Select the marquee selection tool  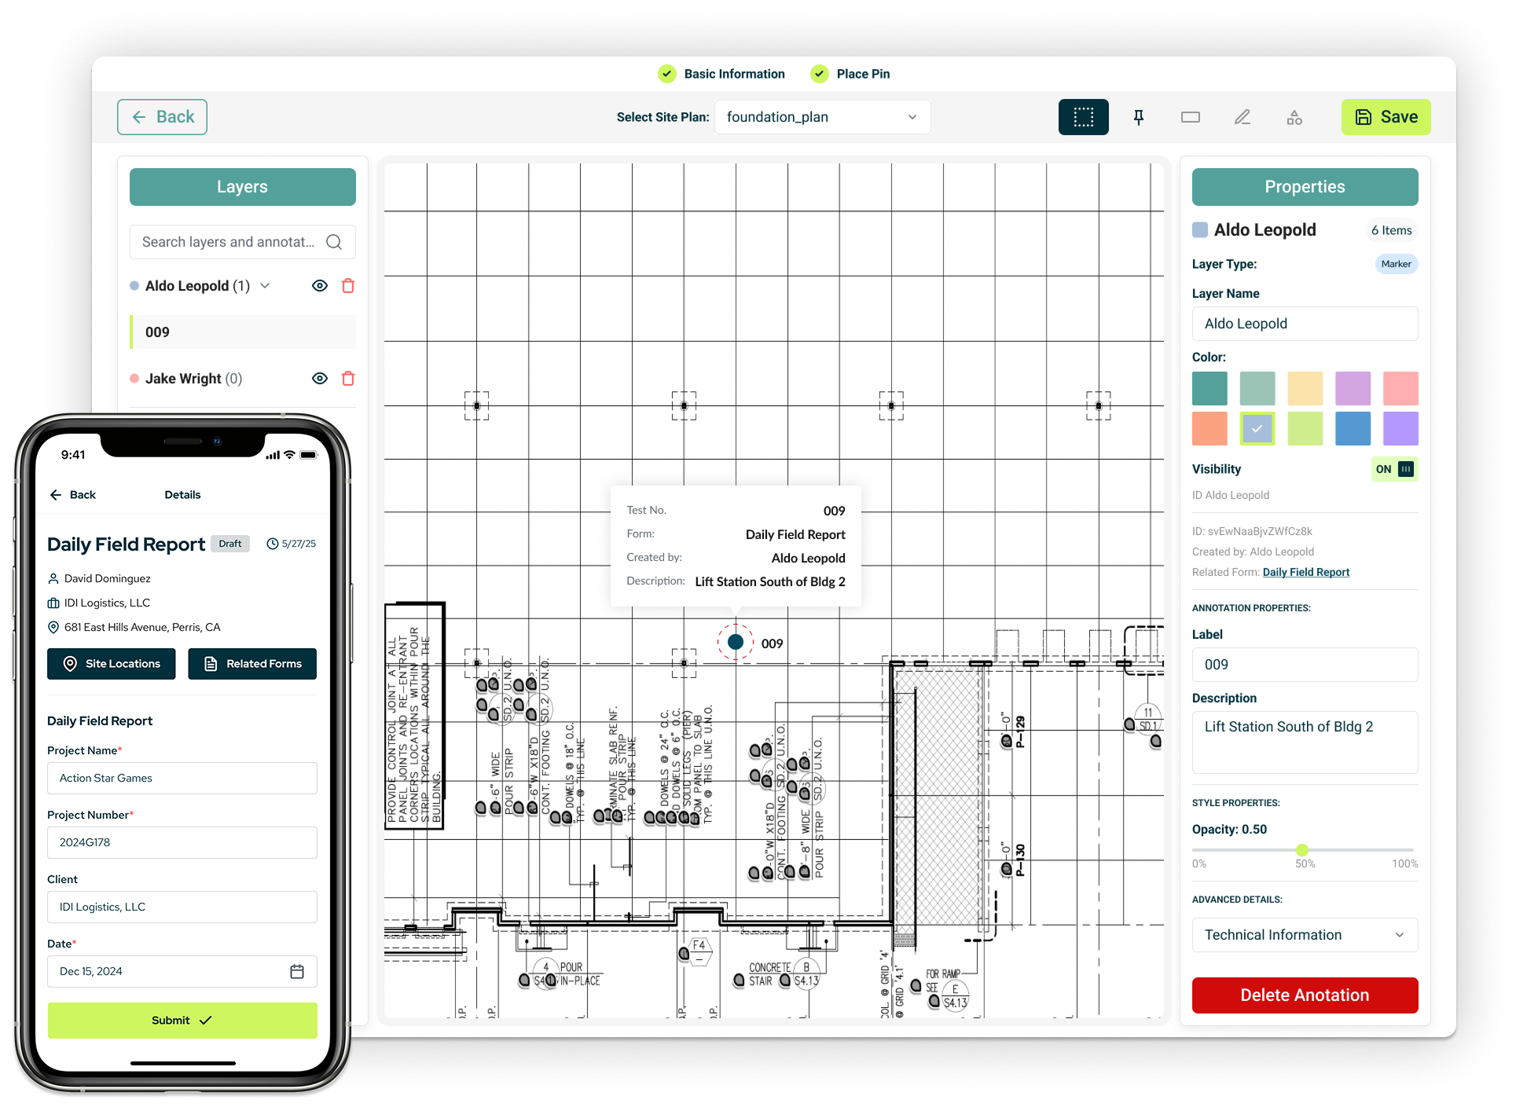click(x=1082, y=116)
